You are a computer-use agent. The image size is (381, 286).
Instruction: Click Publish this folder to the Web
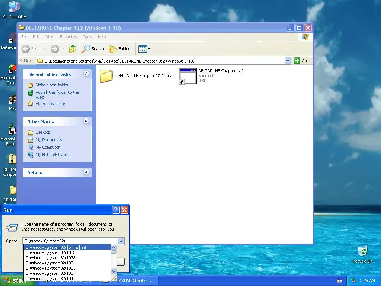tap(57, 95)
